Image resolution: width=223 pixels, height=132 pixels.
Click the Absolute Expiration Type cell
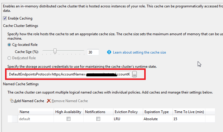(151, 119)
